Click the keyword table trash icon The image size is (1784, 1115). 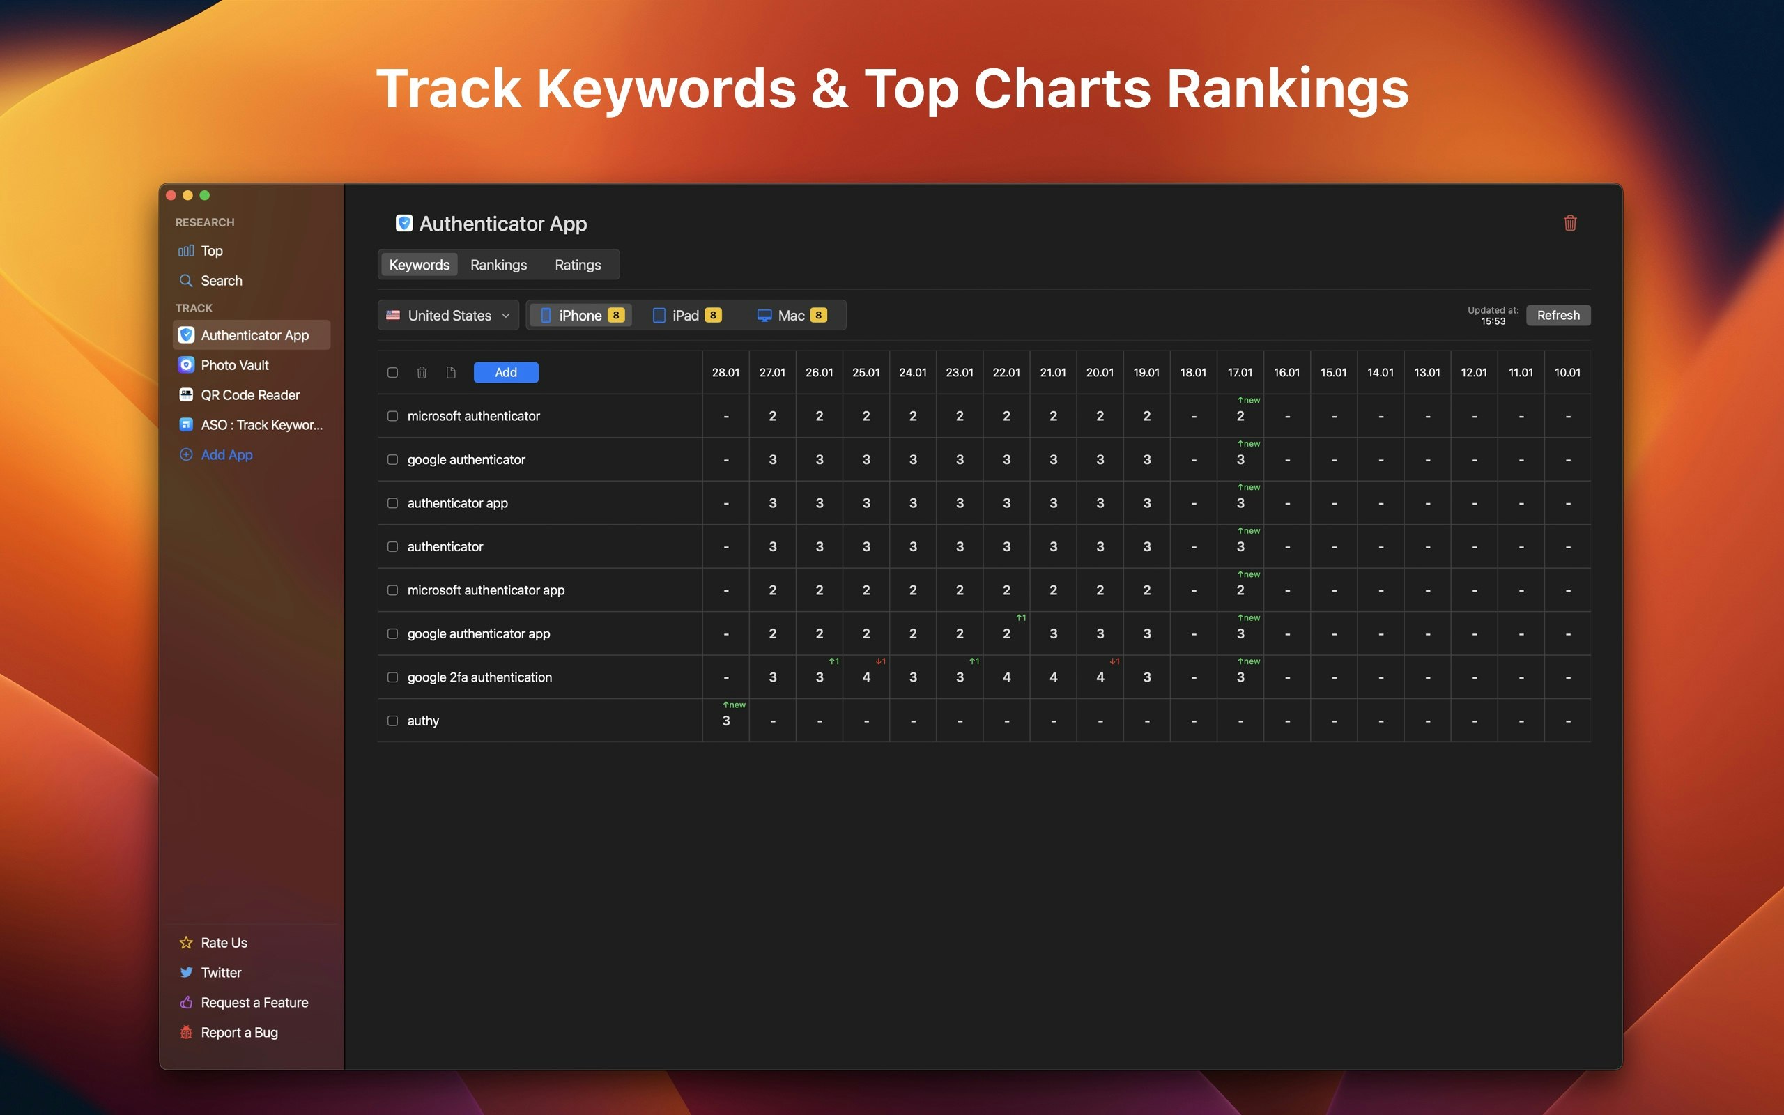[422, 372]
